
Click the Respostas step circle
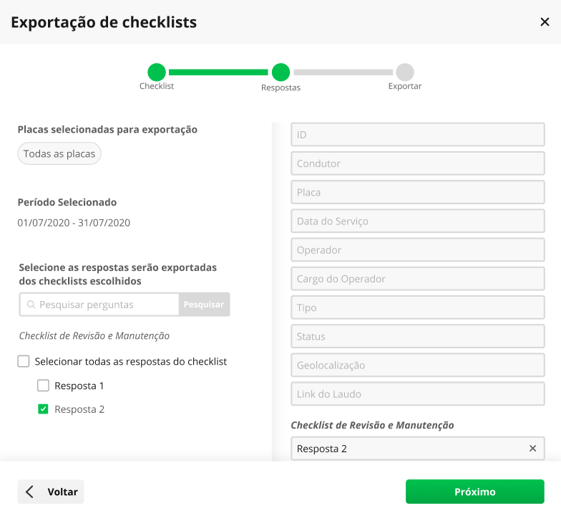click(x=280, y=72)
